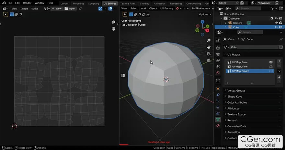Viewport: 285px width, 150px height.
Task: Open the UV Factory menu
Action: point(167,8)
